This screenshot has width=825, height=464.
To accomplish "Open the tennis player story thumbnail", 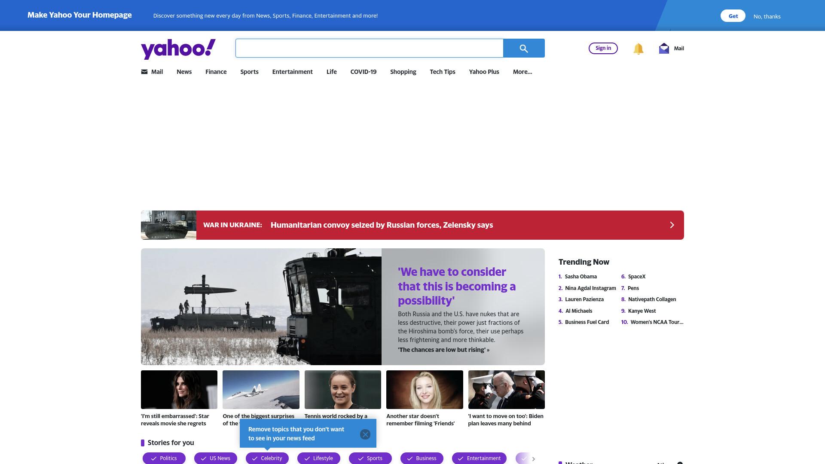I will point(343,390).
